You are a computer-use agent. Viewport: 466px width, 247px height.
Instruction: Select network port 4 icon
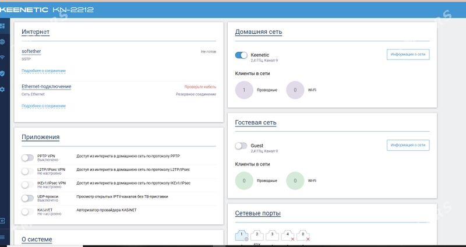point(287,235)
